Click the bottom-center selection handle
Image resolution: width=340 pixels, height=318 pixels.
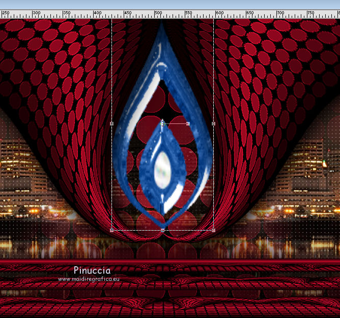[x=163, y=230]
